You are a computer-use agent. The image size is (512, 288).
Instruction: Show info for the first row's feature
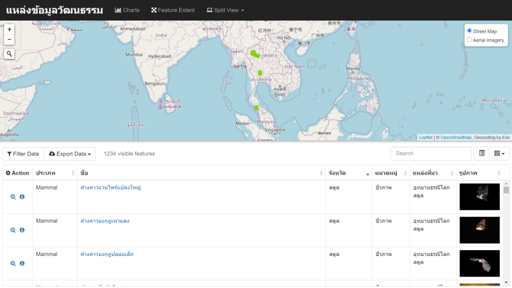pyautogui.click(x=22, y=197)
